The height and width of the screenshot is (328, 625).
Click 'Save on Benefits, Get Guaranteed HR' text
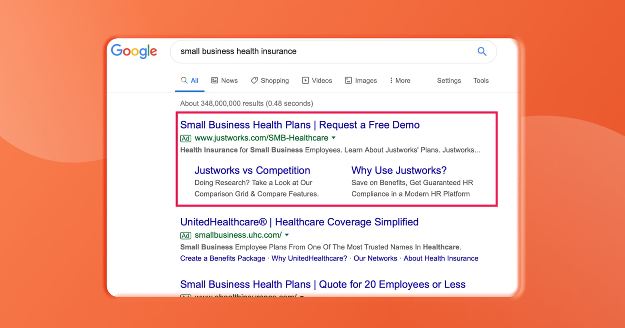click(x=412, y=183)
